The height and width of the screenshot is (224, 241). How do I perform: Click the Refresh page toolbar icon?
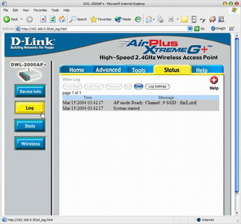coord(53,19)
